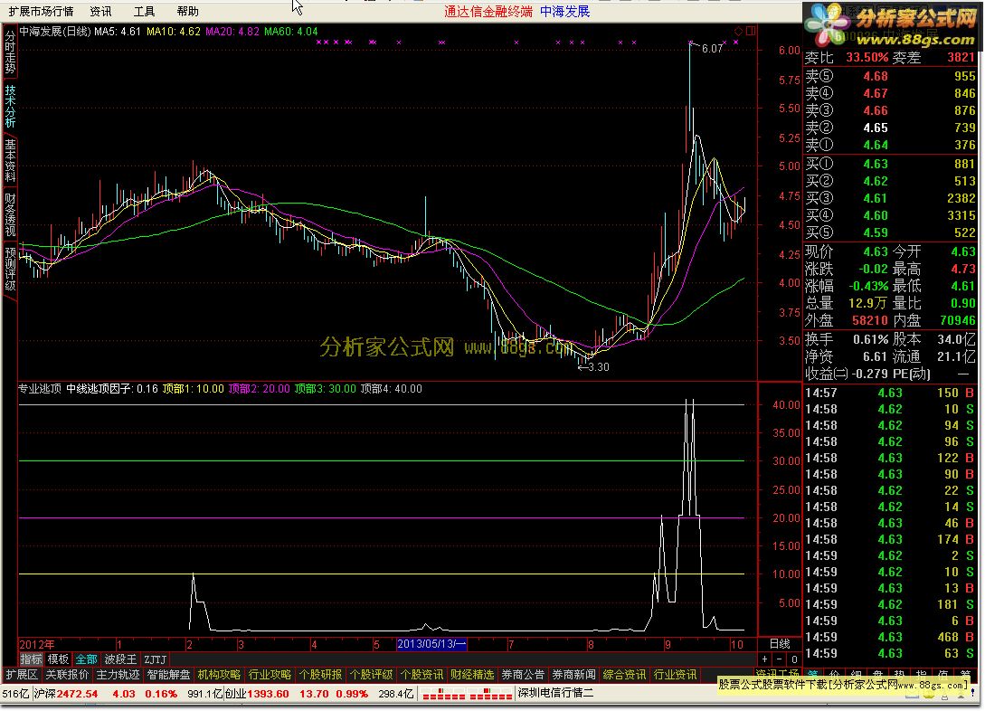This screenshot has width=985, height=711.
Task: Open the 主力轨迹 bottom tab
Action: (118, 675)
